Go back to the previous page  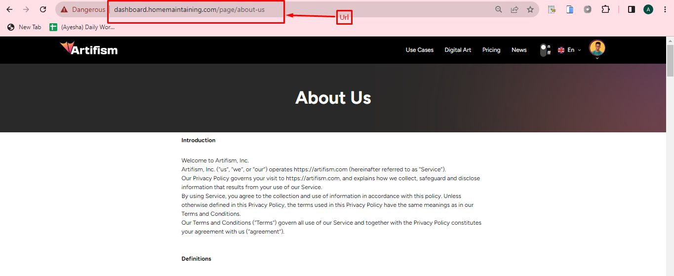pyautogui.click(x=9, y=9)
